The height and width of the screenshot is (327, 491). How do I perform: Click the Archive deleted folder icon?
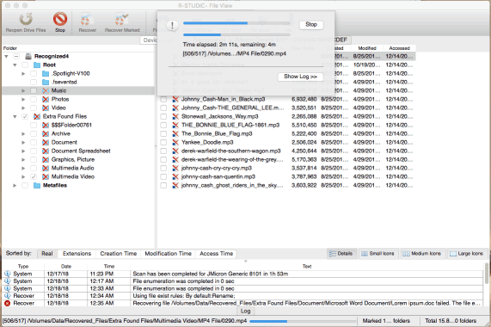coord(46,133)
